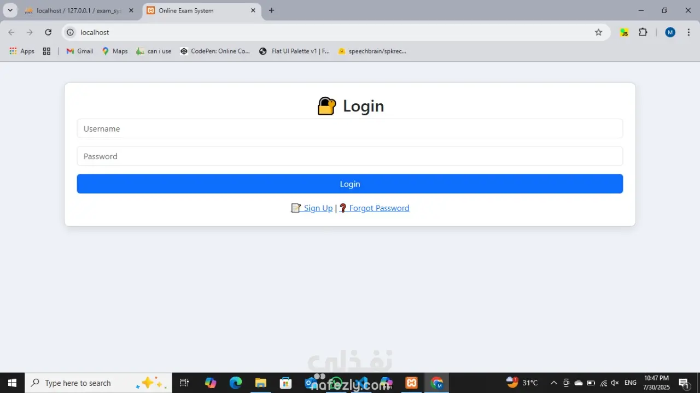Click the blue Login button

pos(349,184)
